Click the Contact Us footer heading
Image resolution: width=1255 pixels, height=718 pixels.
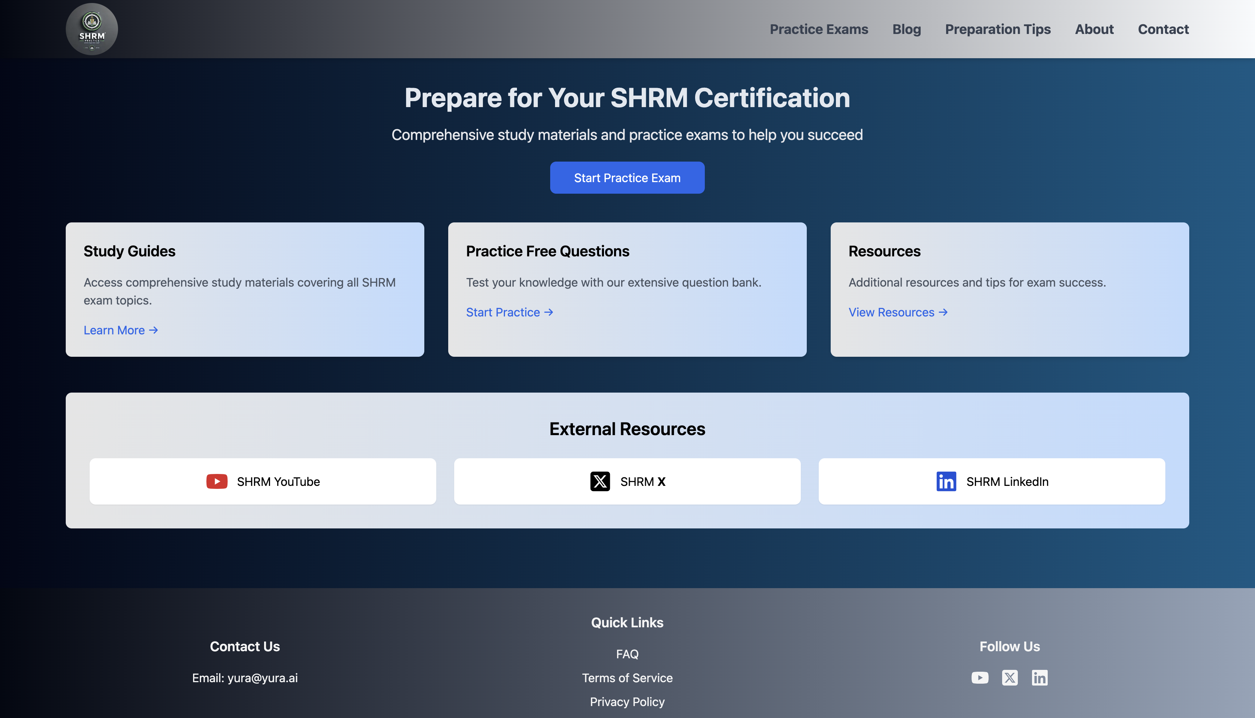pos(245,646)
